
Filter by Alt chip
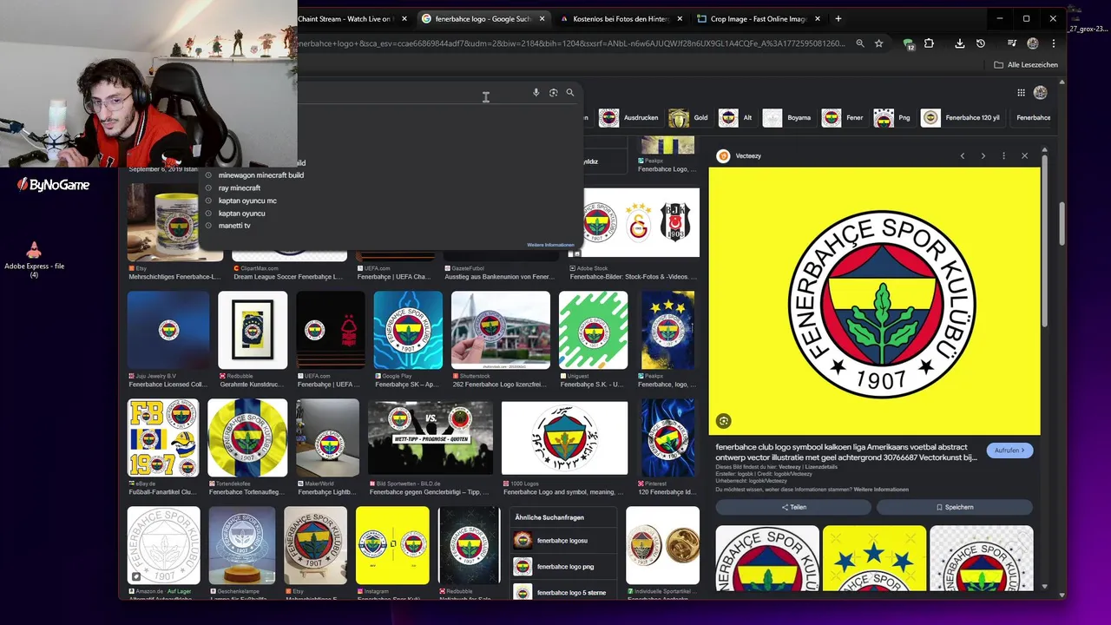tap(737, 118)
